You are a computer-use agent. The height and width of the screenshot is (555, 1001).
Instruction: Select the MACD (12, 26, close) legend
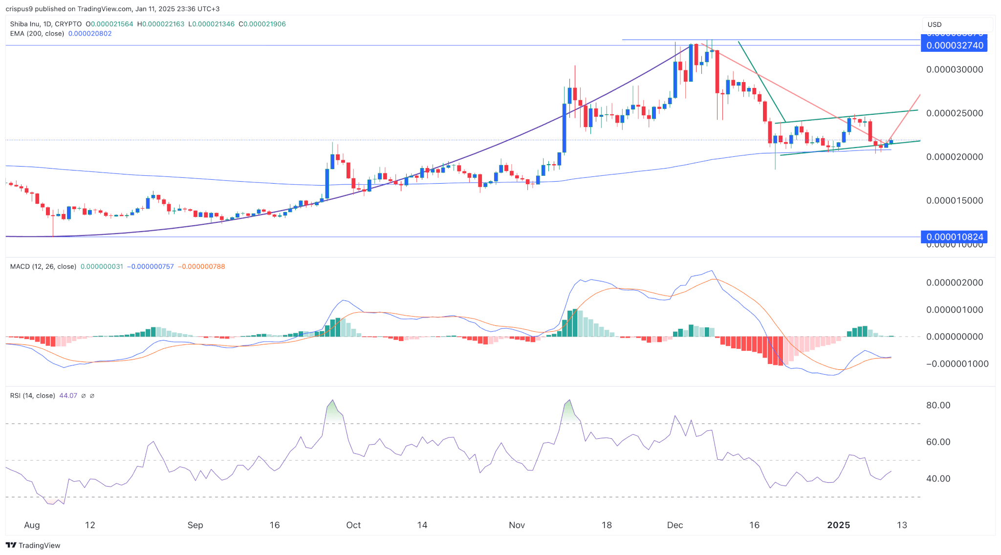point(43,267)
